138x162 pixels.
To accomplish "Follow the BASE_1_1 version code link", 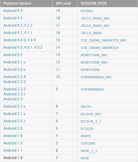I will pyautogui.click(x=89, y=151).
